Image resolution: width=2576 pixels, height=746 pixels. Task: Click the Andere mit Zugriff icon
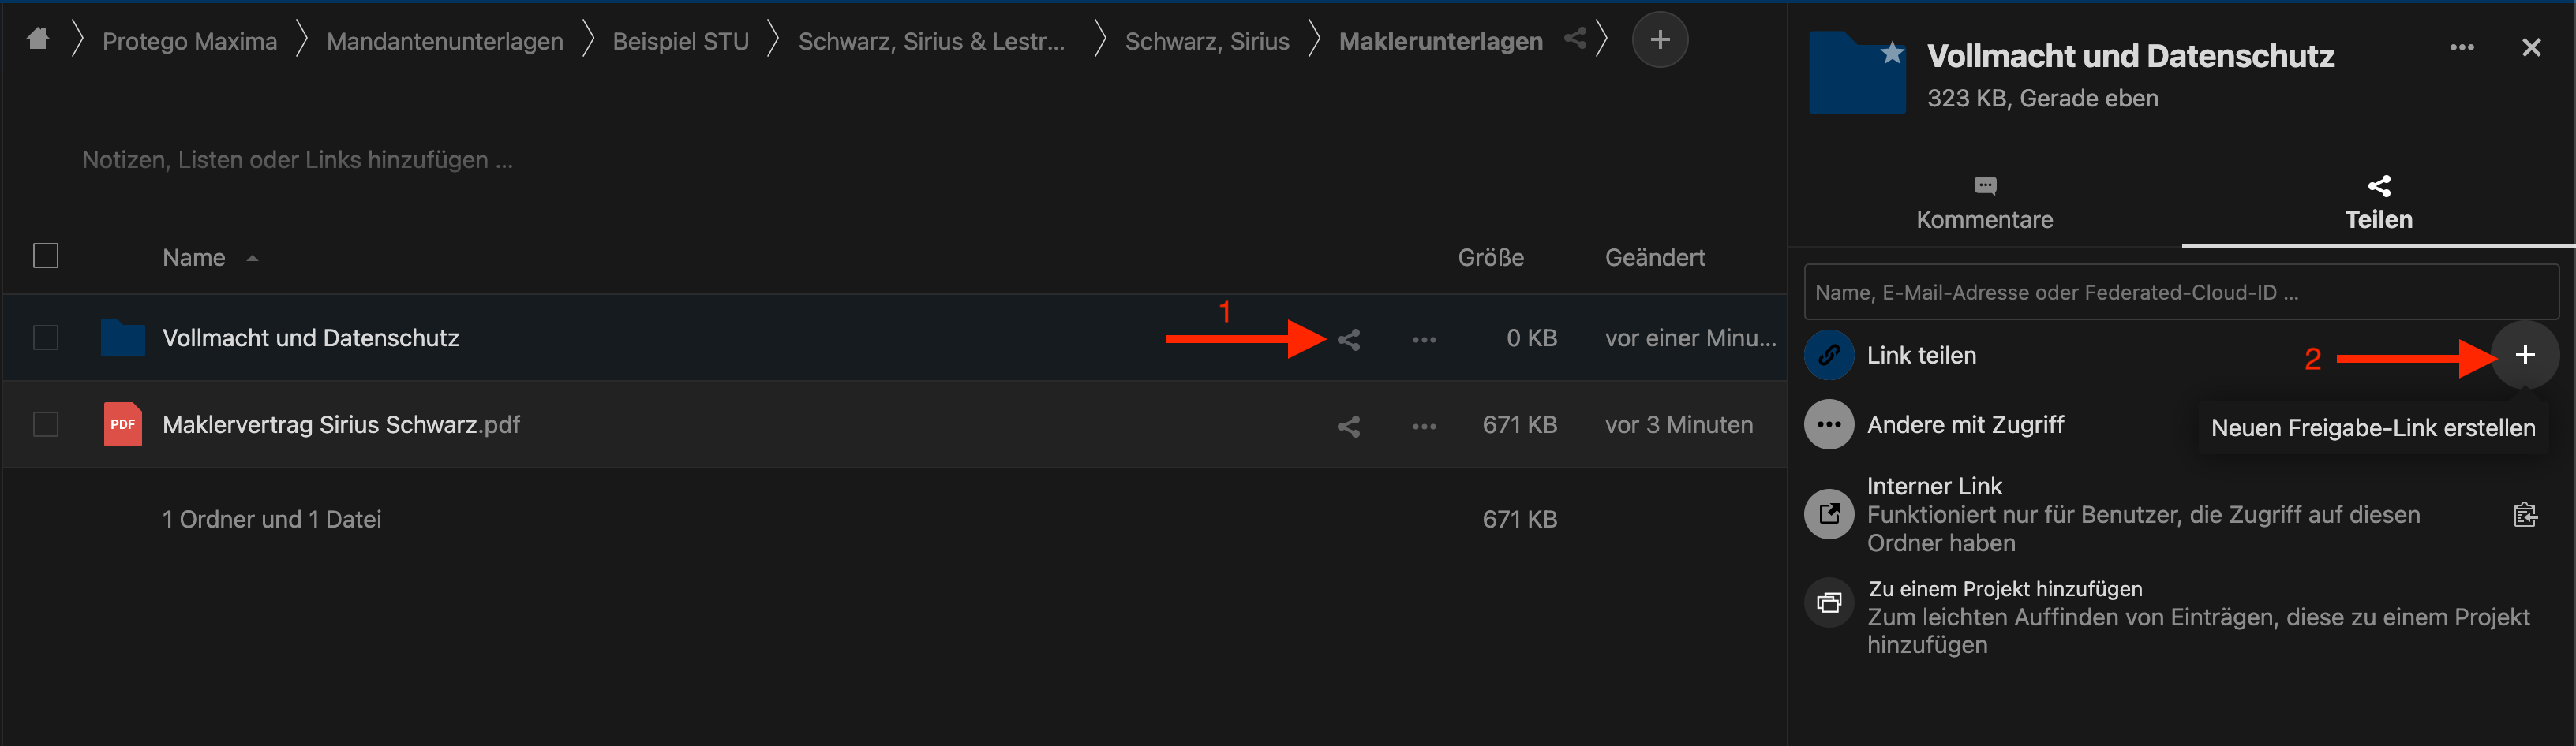pos(1829,423)
